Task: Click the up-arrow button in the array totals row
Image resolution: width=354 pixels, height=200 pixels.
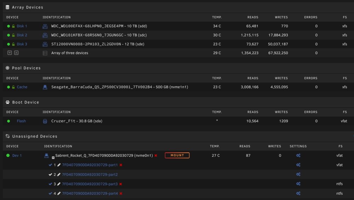Action: tap(16, 53)
